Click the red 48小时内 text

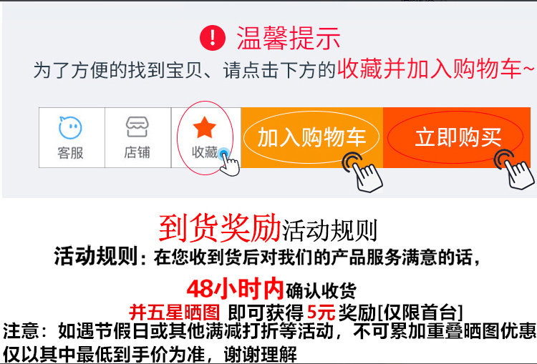(x=236, y=289)
